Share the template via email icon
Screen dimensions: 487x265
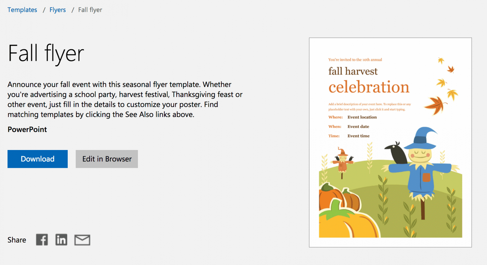coord(82,240)
